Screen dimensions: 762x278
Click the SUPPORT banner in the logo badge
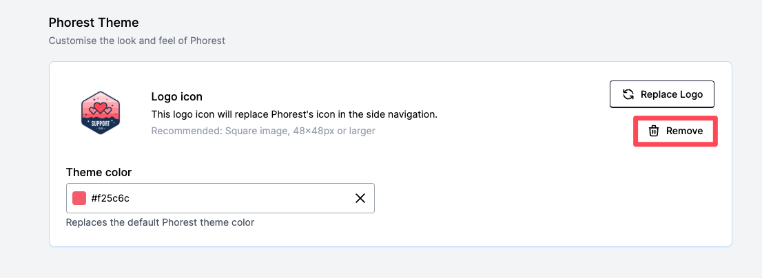100,123
